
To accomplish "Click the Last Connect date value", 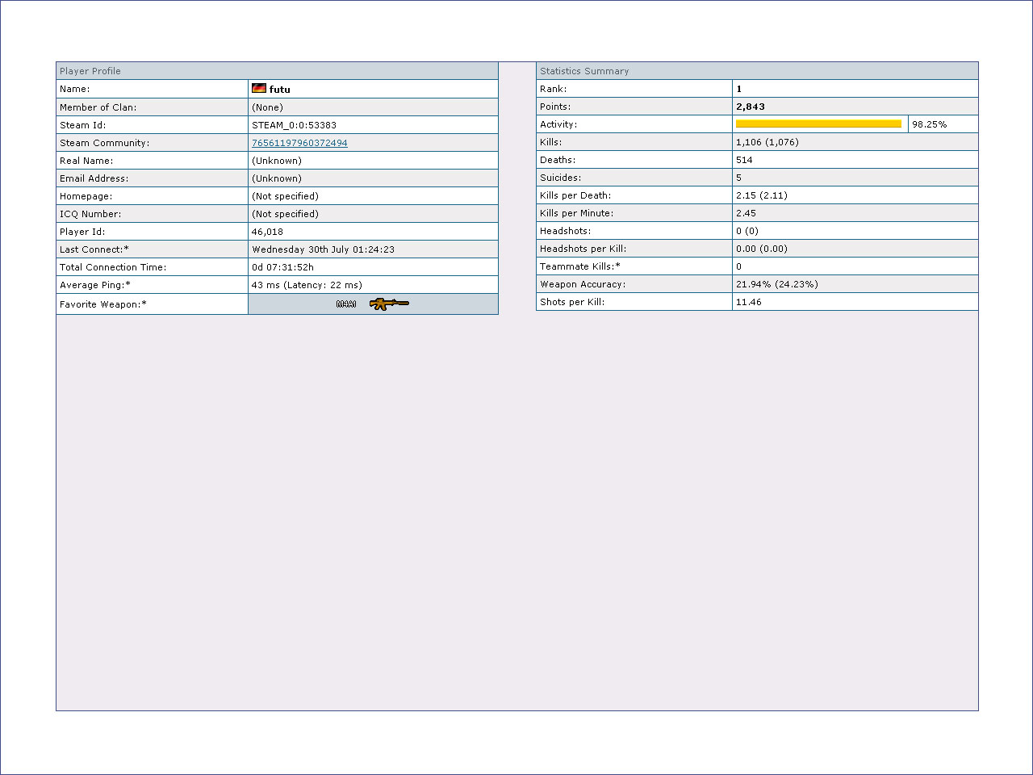I will (x=323, y=249).
